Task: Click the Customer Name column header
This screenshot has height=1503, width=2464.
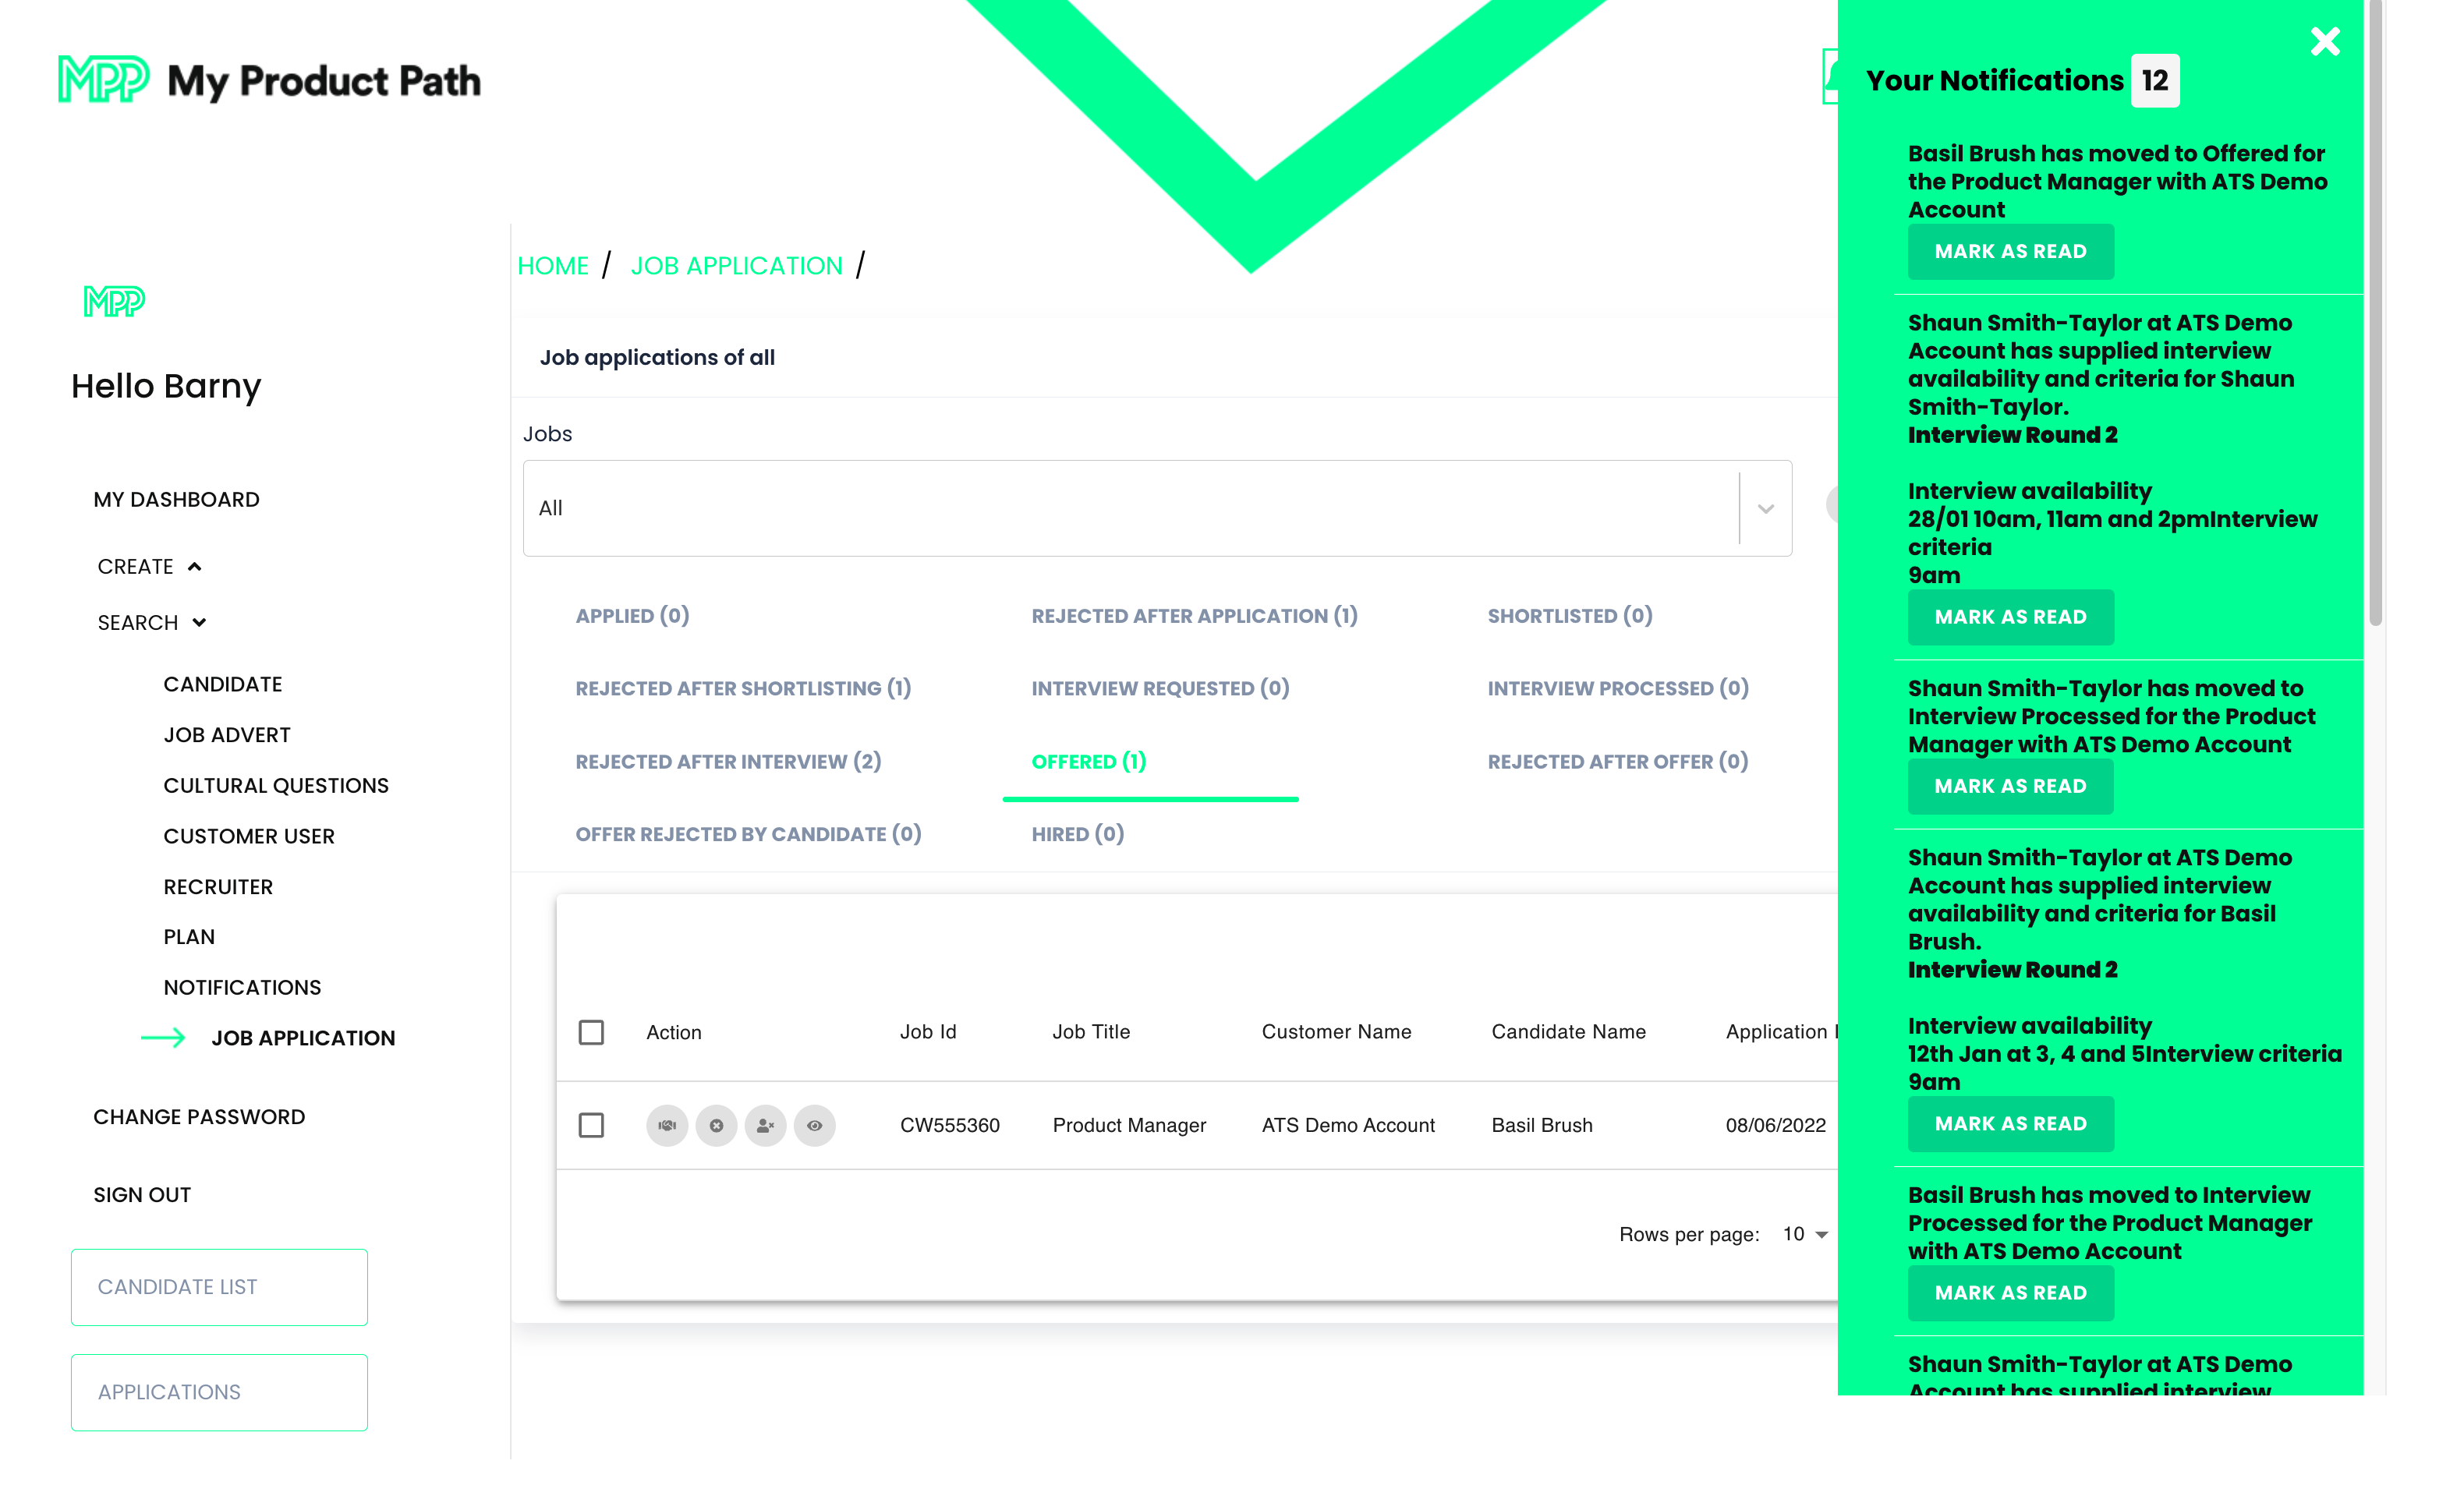Action: [1336, 1032]
